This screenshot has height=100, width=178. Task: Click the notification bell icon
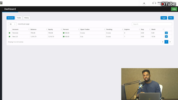(144, 3)
